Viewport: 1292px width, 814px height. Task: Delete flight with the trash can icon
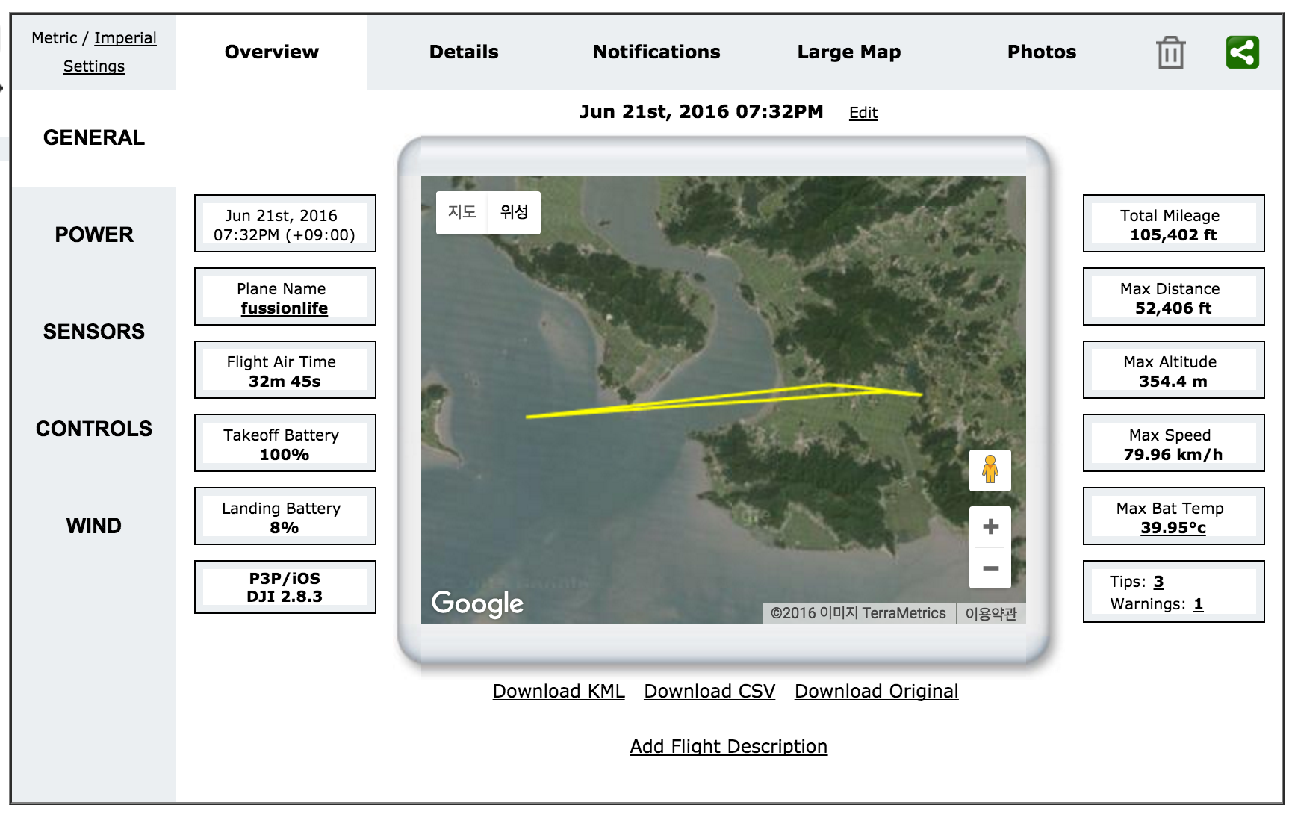coord(1170,52)
